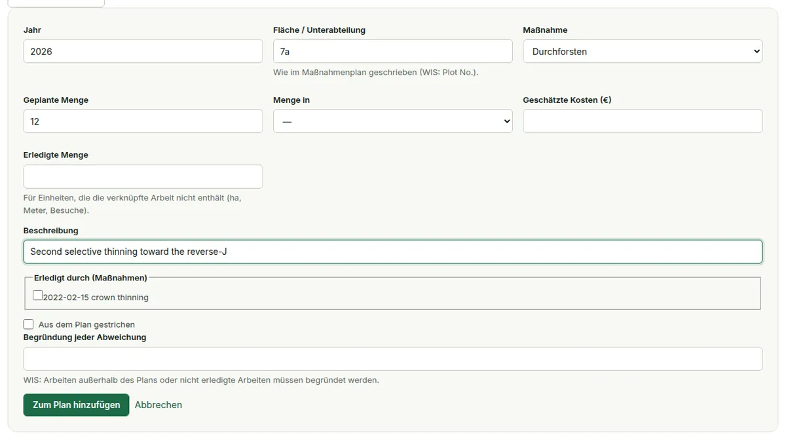Click the Geplante Menge label
This screenshot has height=439, width=786.
(x=56, y=100)
